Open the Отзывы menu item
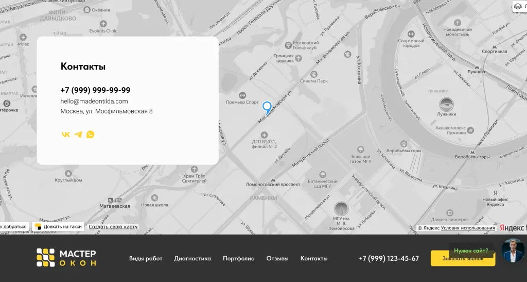527x282 pixels. click(x=277, y=258)
